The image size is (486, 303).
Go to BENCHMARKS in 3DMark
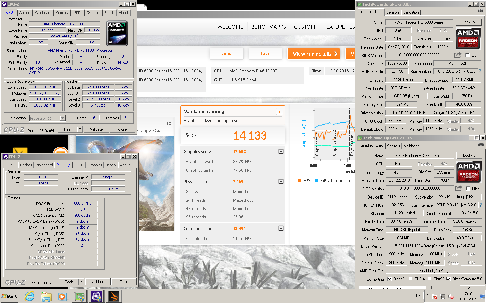(x=268, y=27)
